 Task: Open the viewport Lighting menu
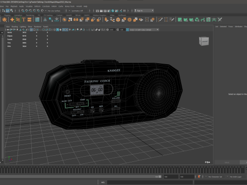(23, 27)
